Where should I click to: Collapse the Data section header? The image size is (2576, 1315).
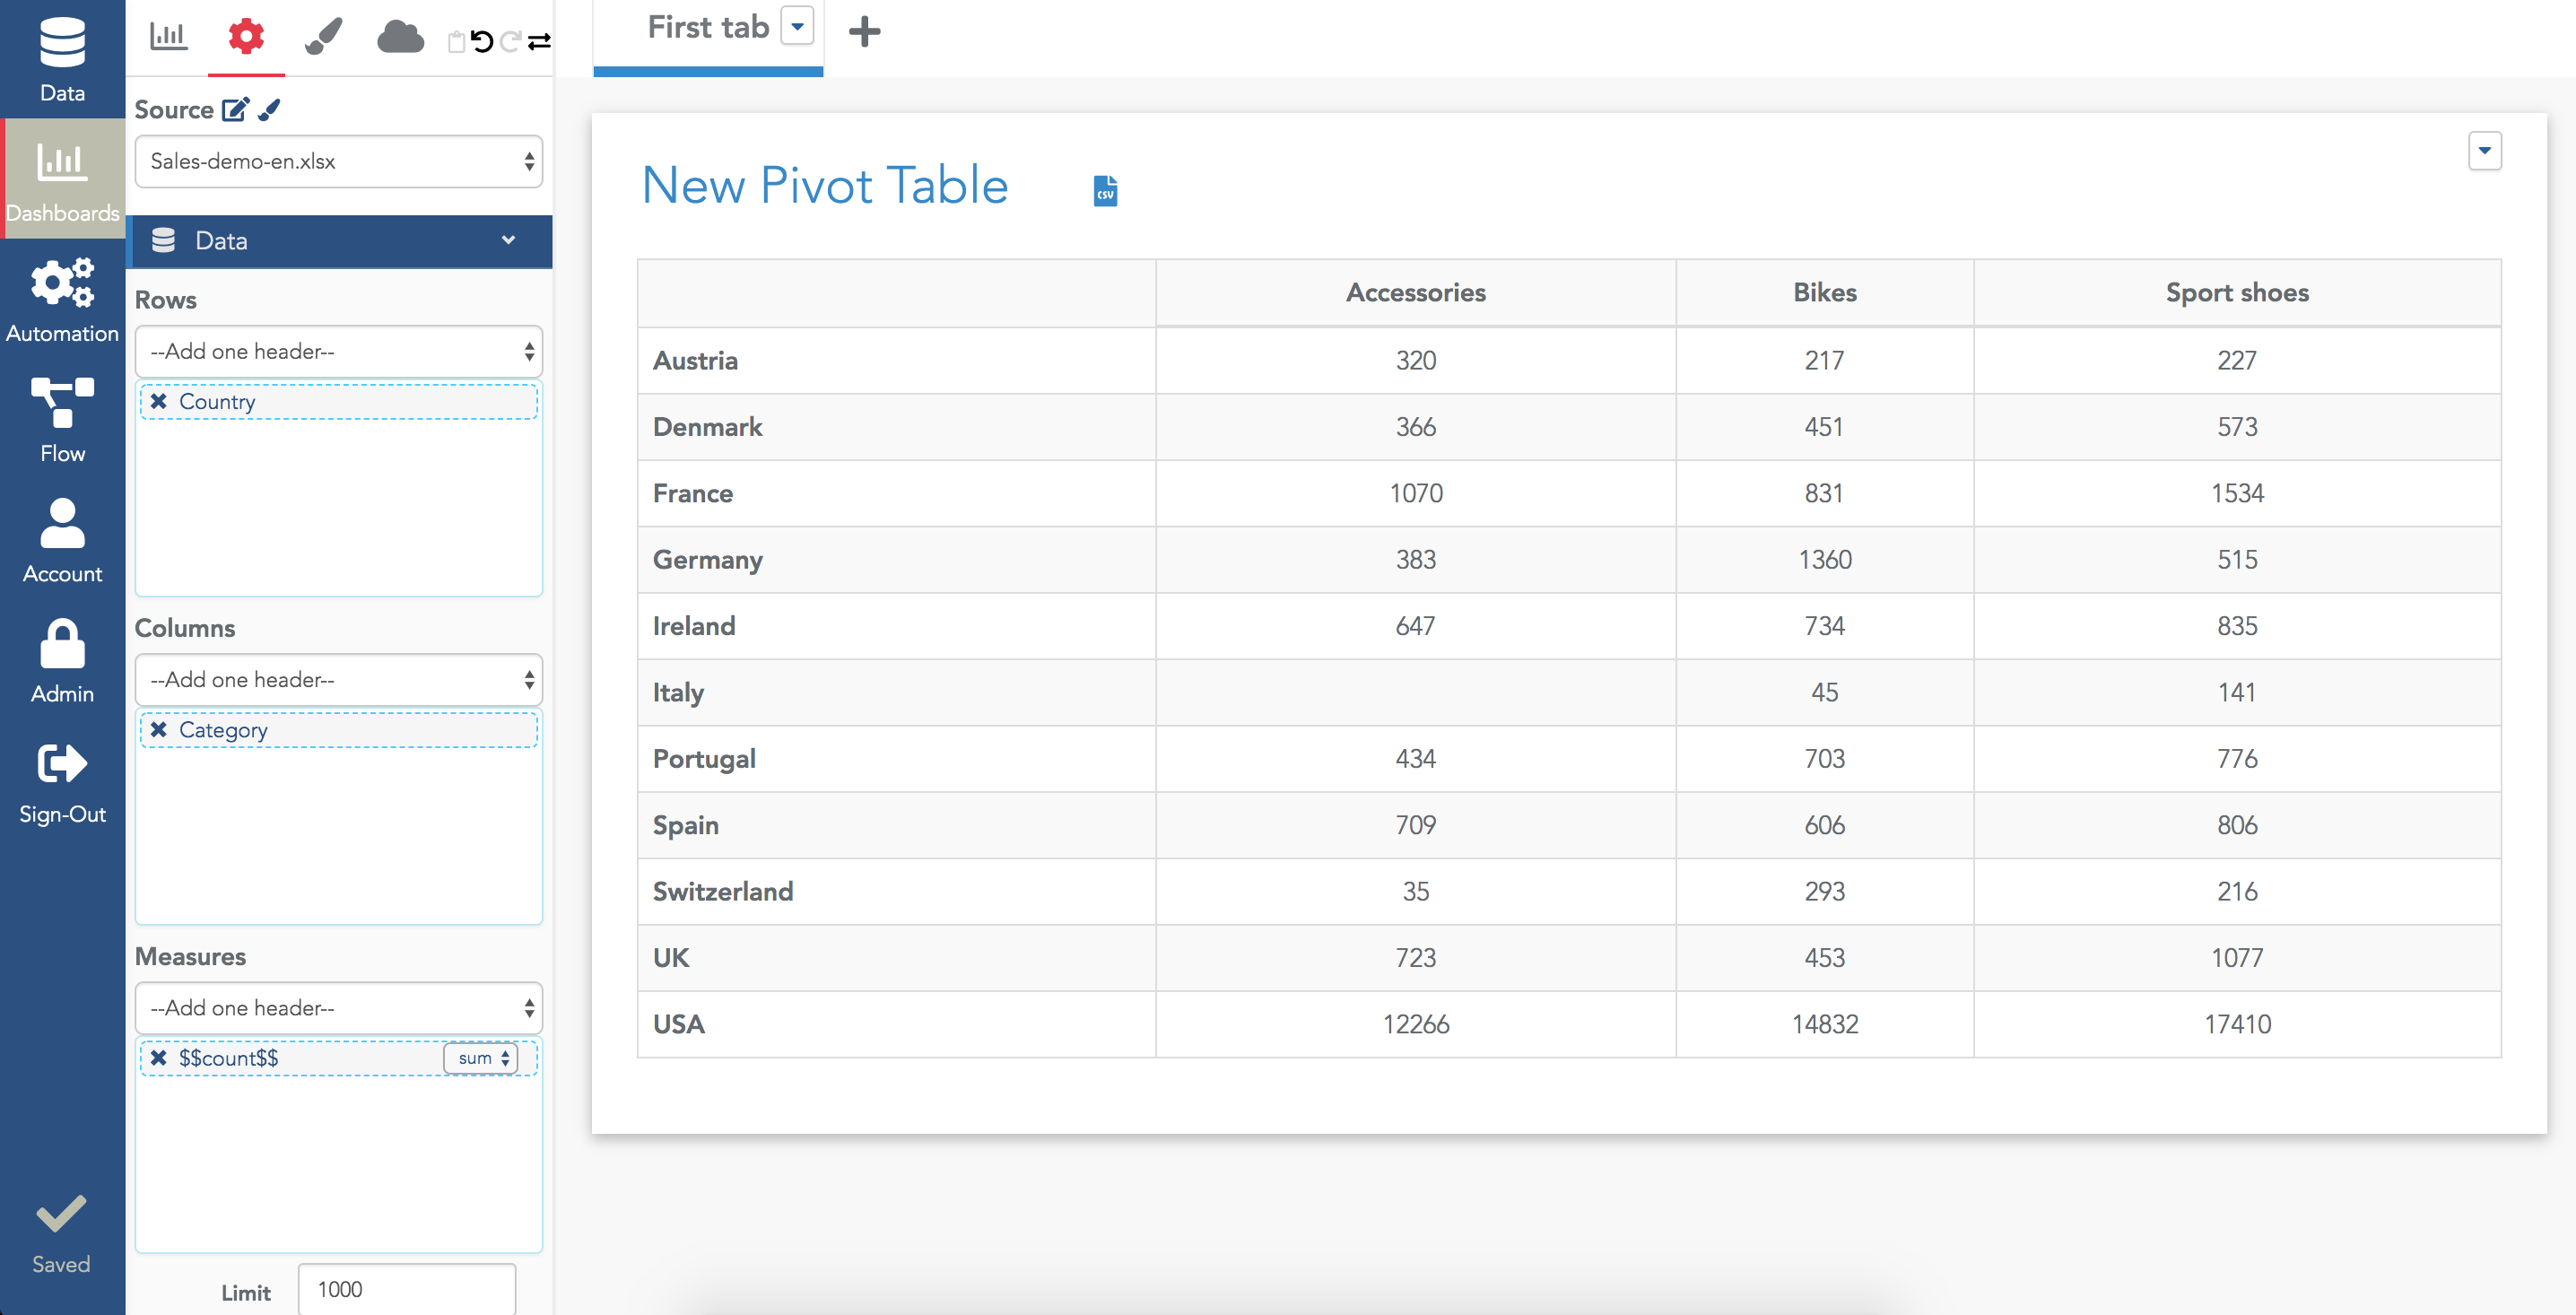point(339,240)
